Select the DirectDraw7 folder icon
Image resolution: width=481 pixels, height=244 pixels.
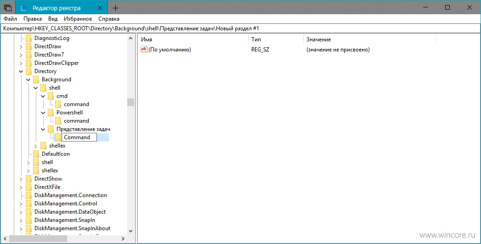[x=29, y=55]
